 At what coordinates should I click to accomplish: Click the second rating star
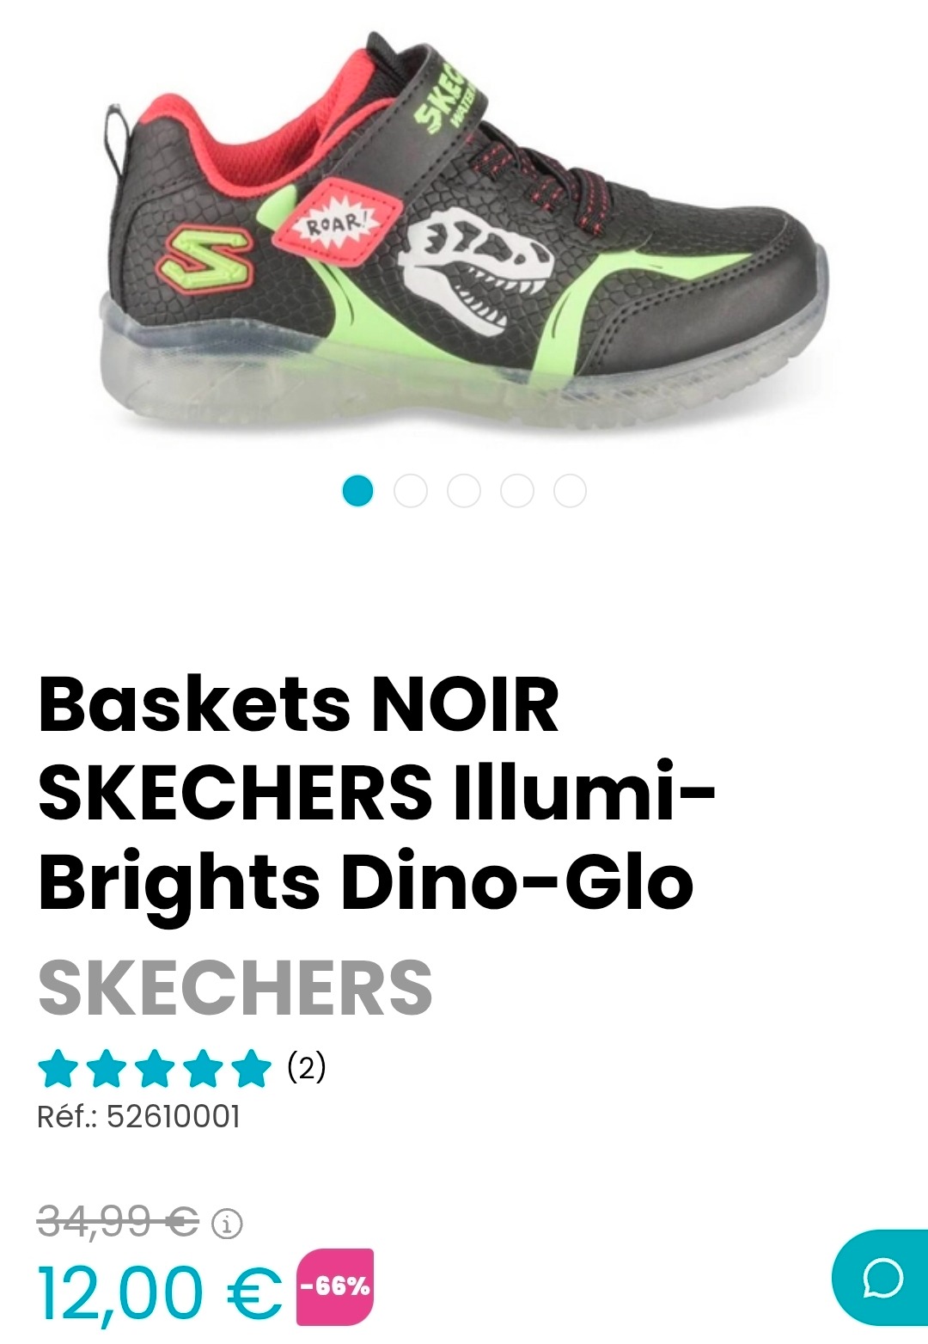point(107,1069)
